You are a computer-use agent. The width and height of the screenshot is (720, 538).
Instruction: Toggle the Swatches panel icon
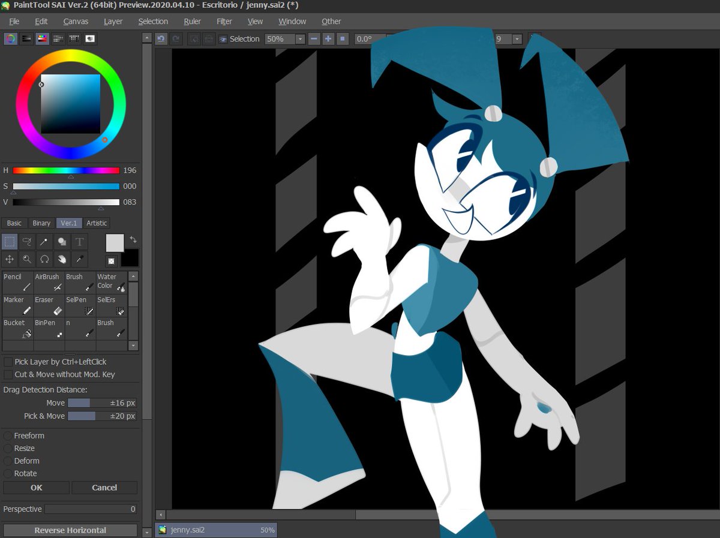pos(74,38)
